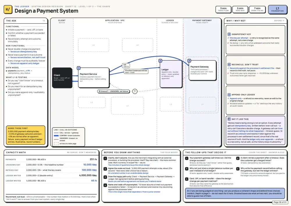Screen dimensions: 291x206
Task: Click step 3 badge beside Draw the happy path
Action: pos(105,177)
